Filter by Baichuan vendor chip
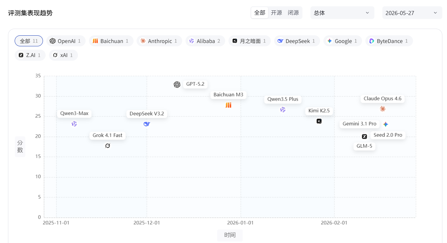The width and height of the screenshot is (447, 243). click(x=111, y=41)
